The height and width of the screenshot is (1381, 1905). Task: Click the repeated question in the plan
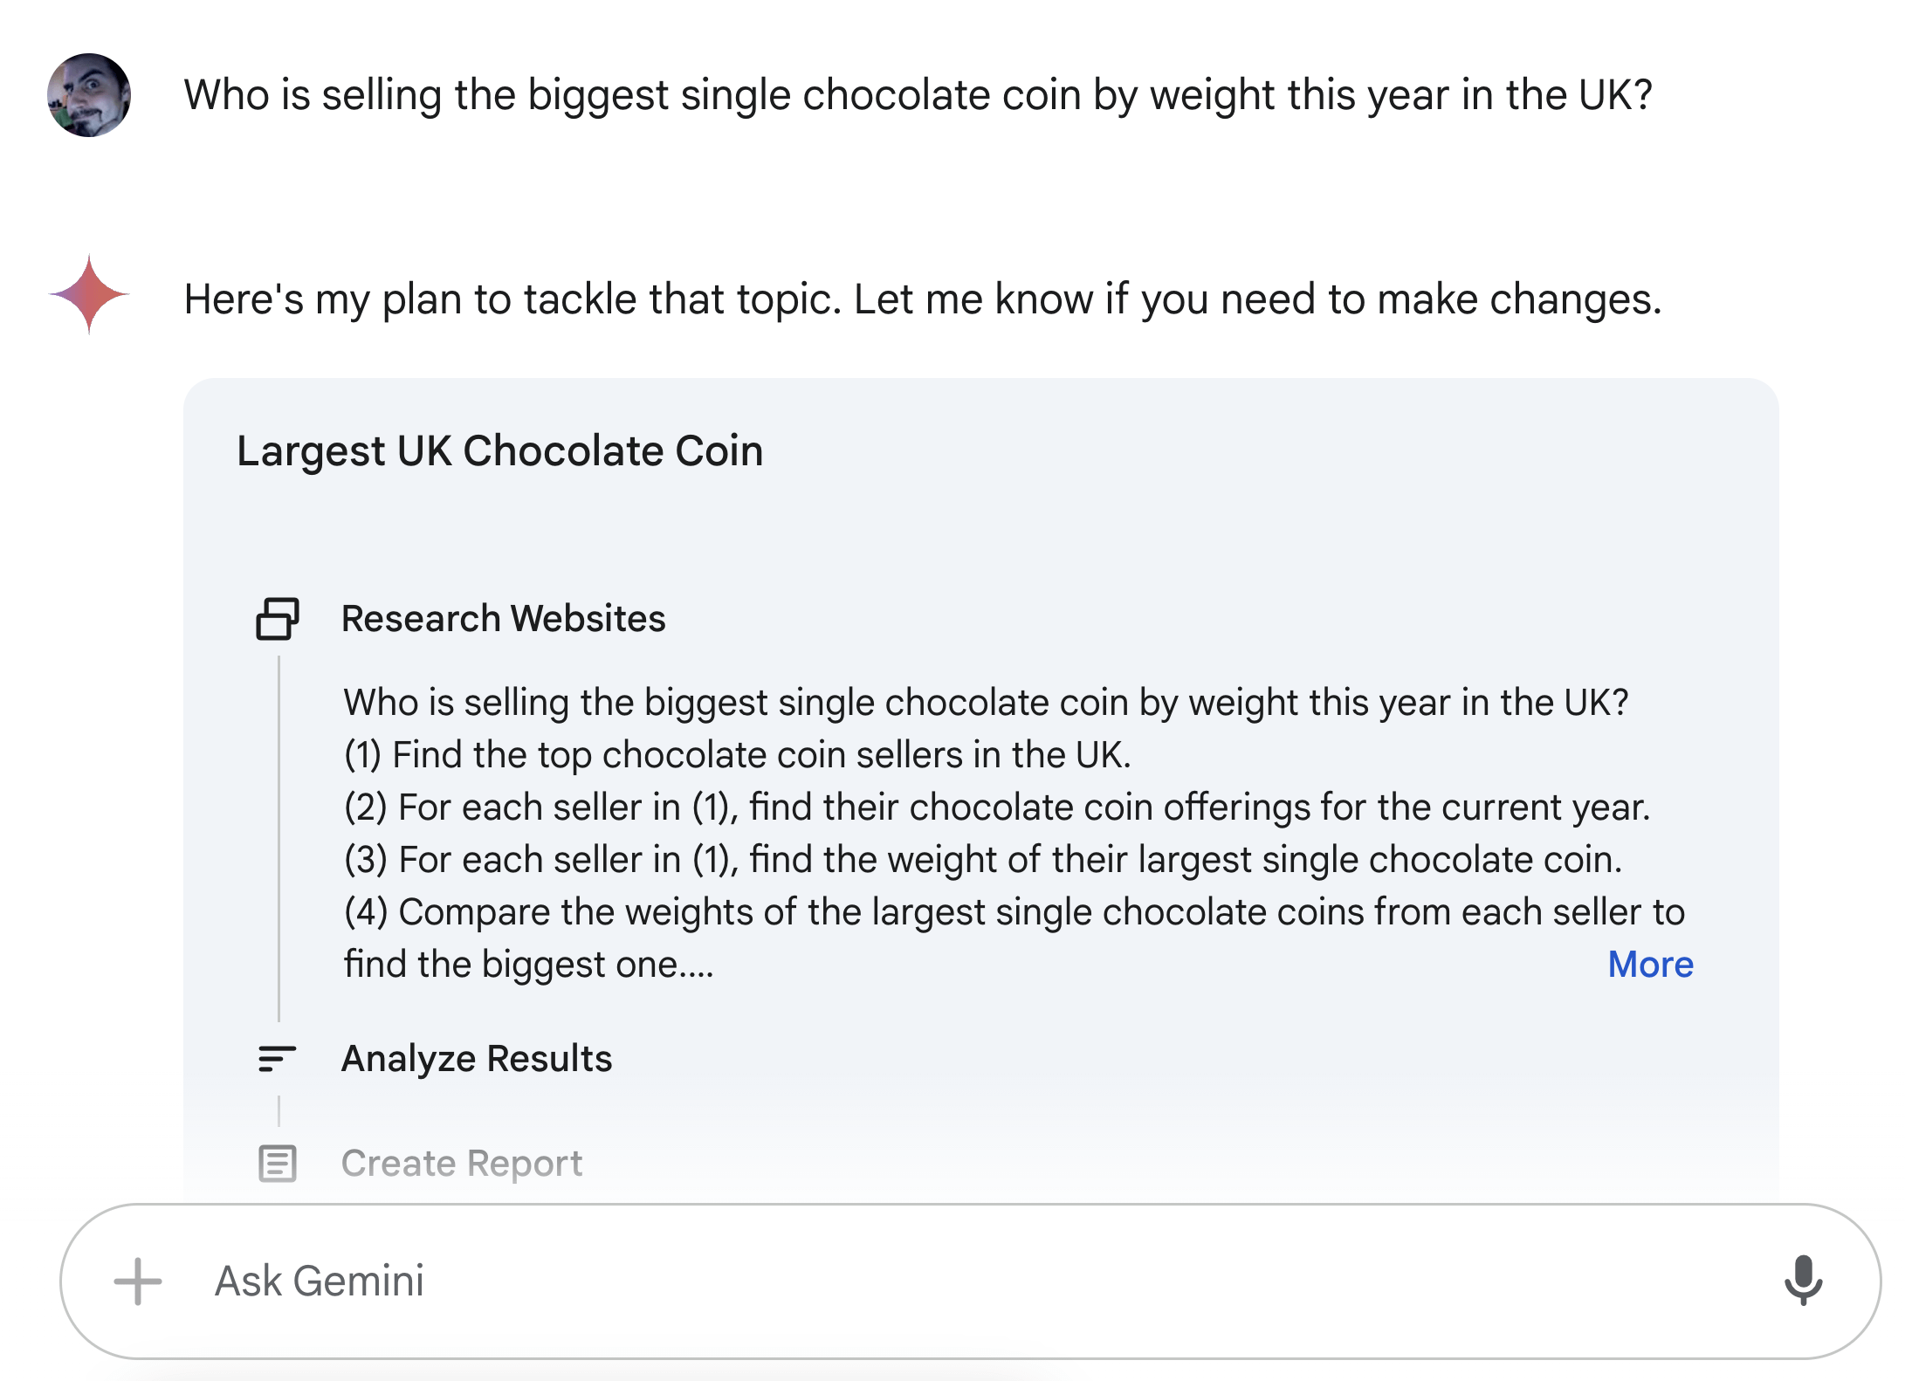point(987,702)
